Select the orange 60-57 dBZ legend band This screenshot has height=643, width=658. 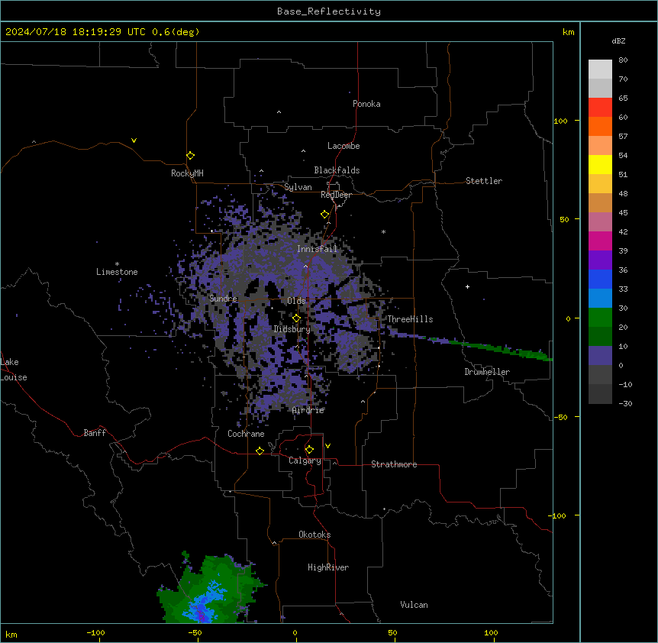coord(600,126)
